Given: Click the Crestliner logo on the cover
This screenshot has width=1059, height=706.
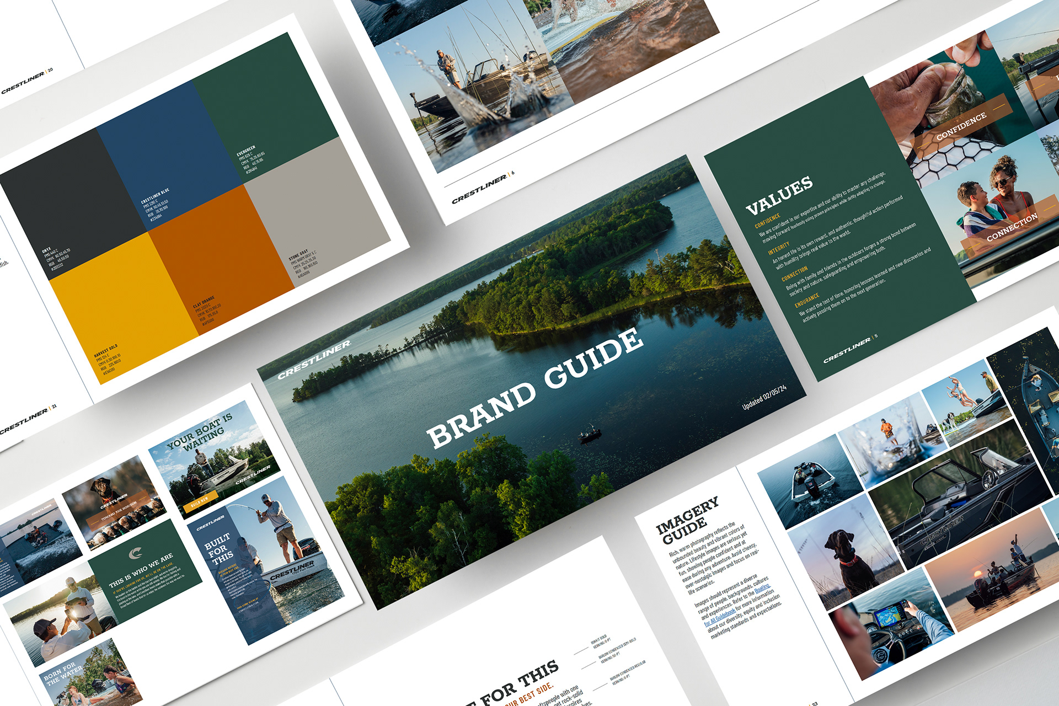Looking at the screenshot, I should pos(314,360).
